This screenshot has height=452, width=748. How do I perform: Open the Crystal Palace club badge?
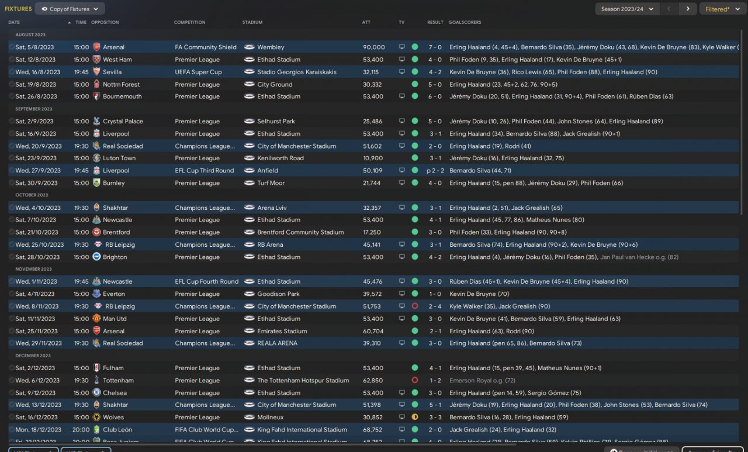(96, 122)
